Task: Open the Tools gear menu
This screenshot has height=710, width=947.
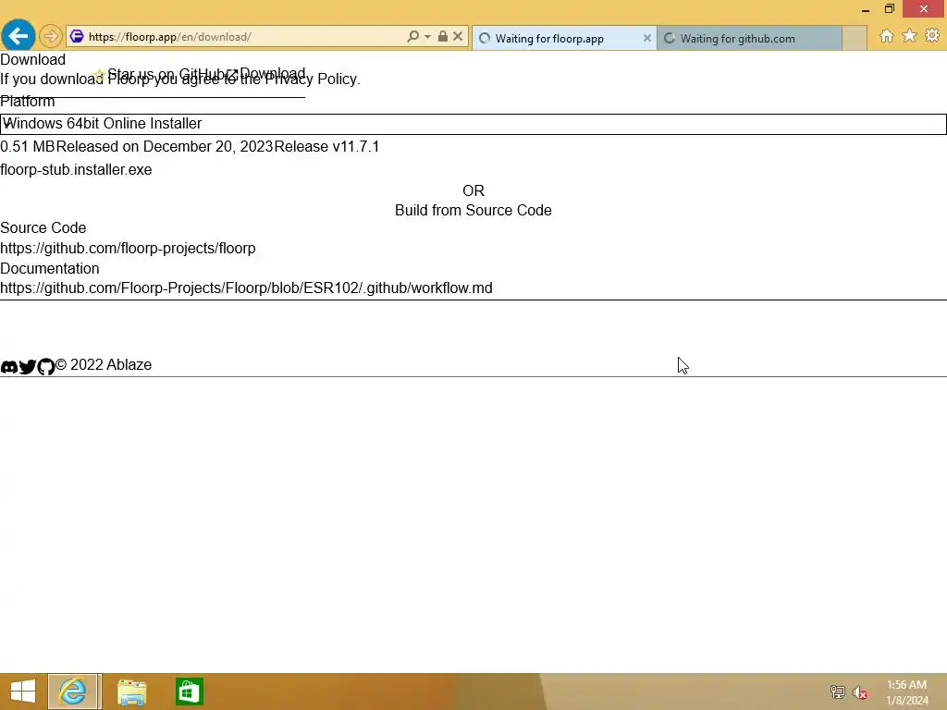Action: pyautogui.click(x=932, y=36)
